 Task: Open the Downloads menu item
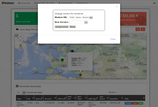(66, 3)
